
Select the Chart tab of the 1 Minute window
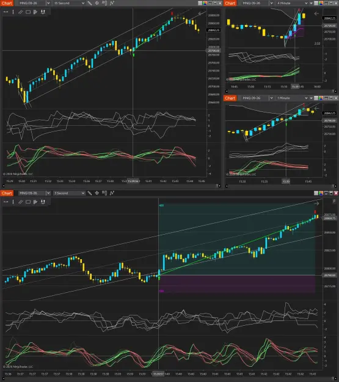tap(230, 98)
